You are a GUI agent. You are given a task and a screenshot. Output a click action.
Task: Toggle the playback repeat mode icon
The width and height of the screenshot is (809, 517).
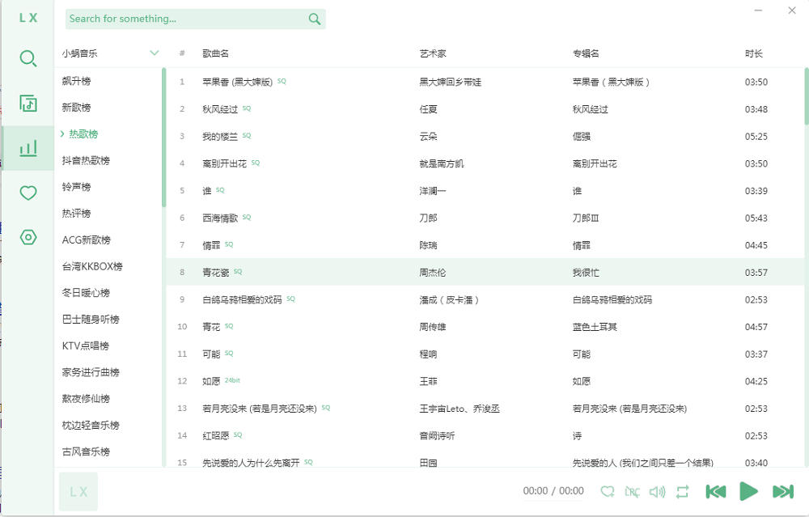[681, 491]
